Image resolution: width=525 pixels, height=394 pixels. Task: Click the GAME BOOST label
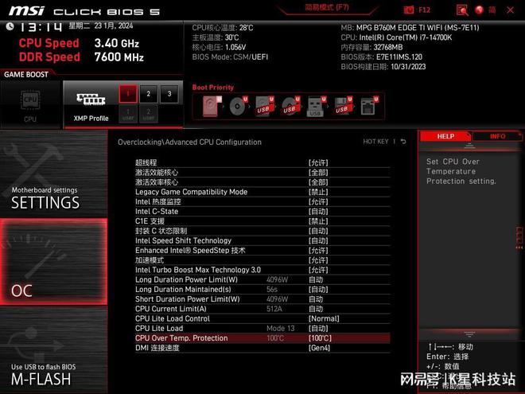point(26,74)
